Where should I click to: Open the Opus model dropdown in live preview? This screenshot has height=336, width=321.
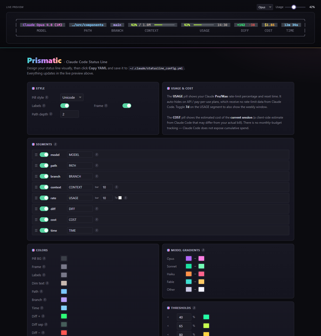pos(265,7)
